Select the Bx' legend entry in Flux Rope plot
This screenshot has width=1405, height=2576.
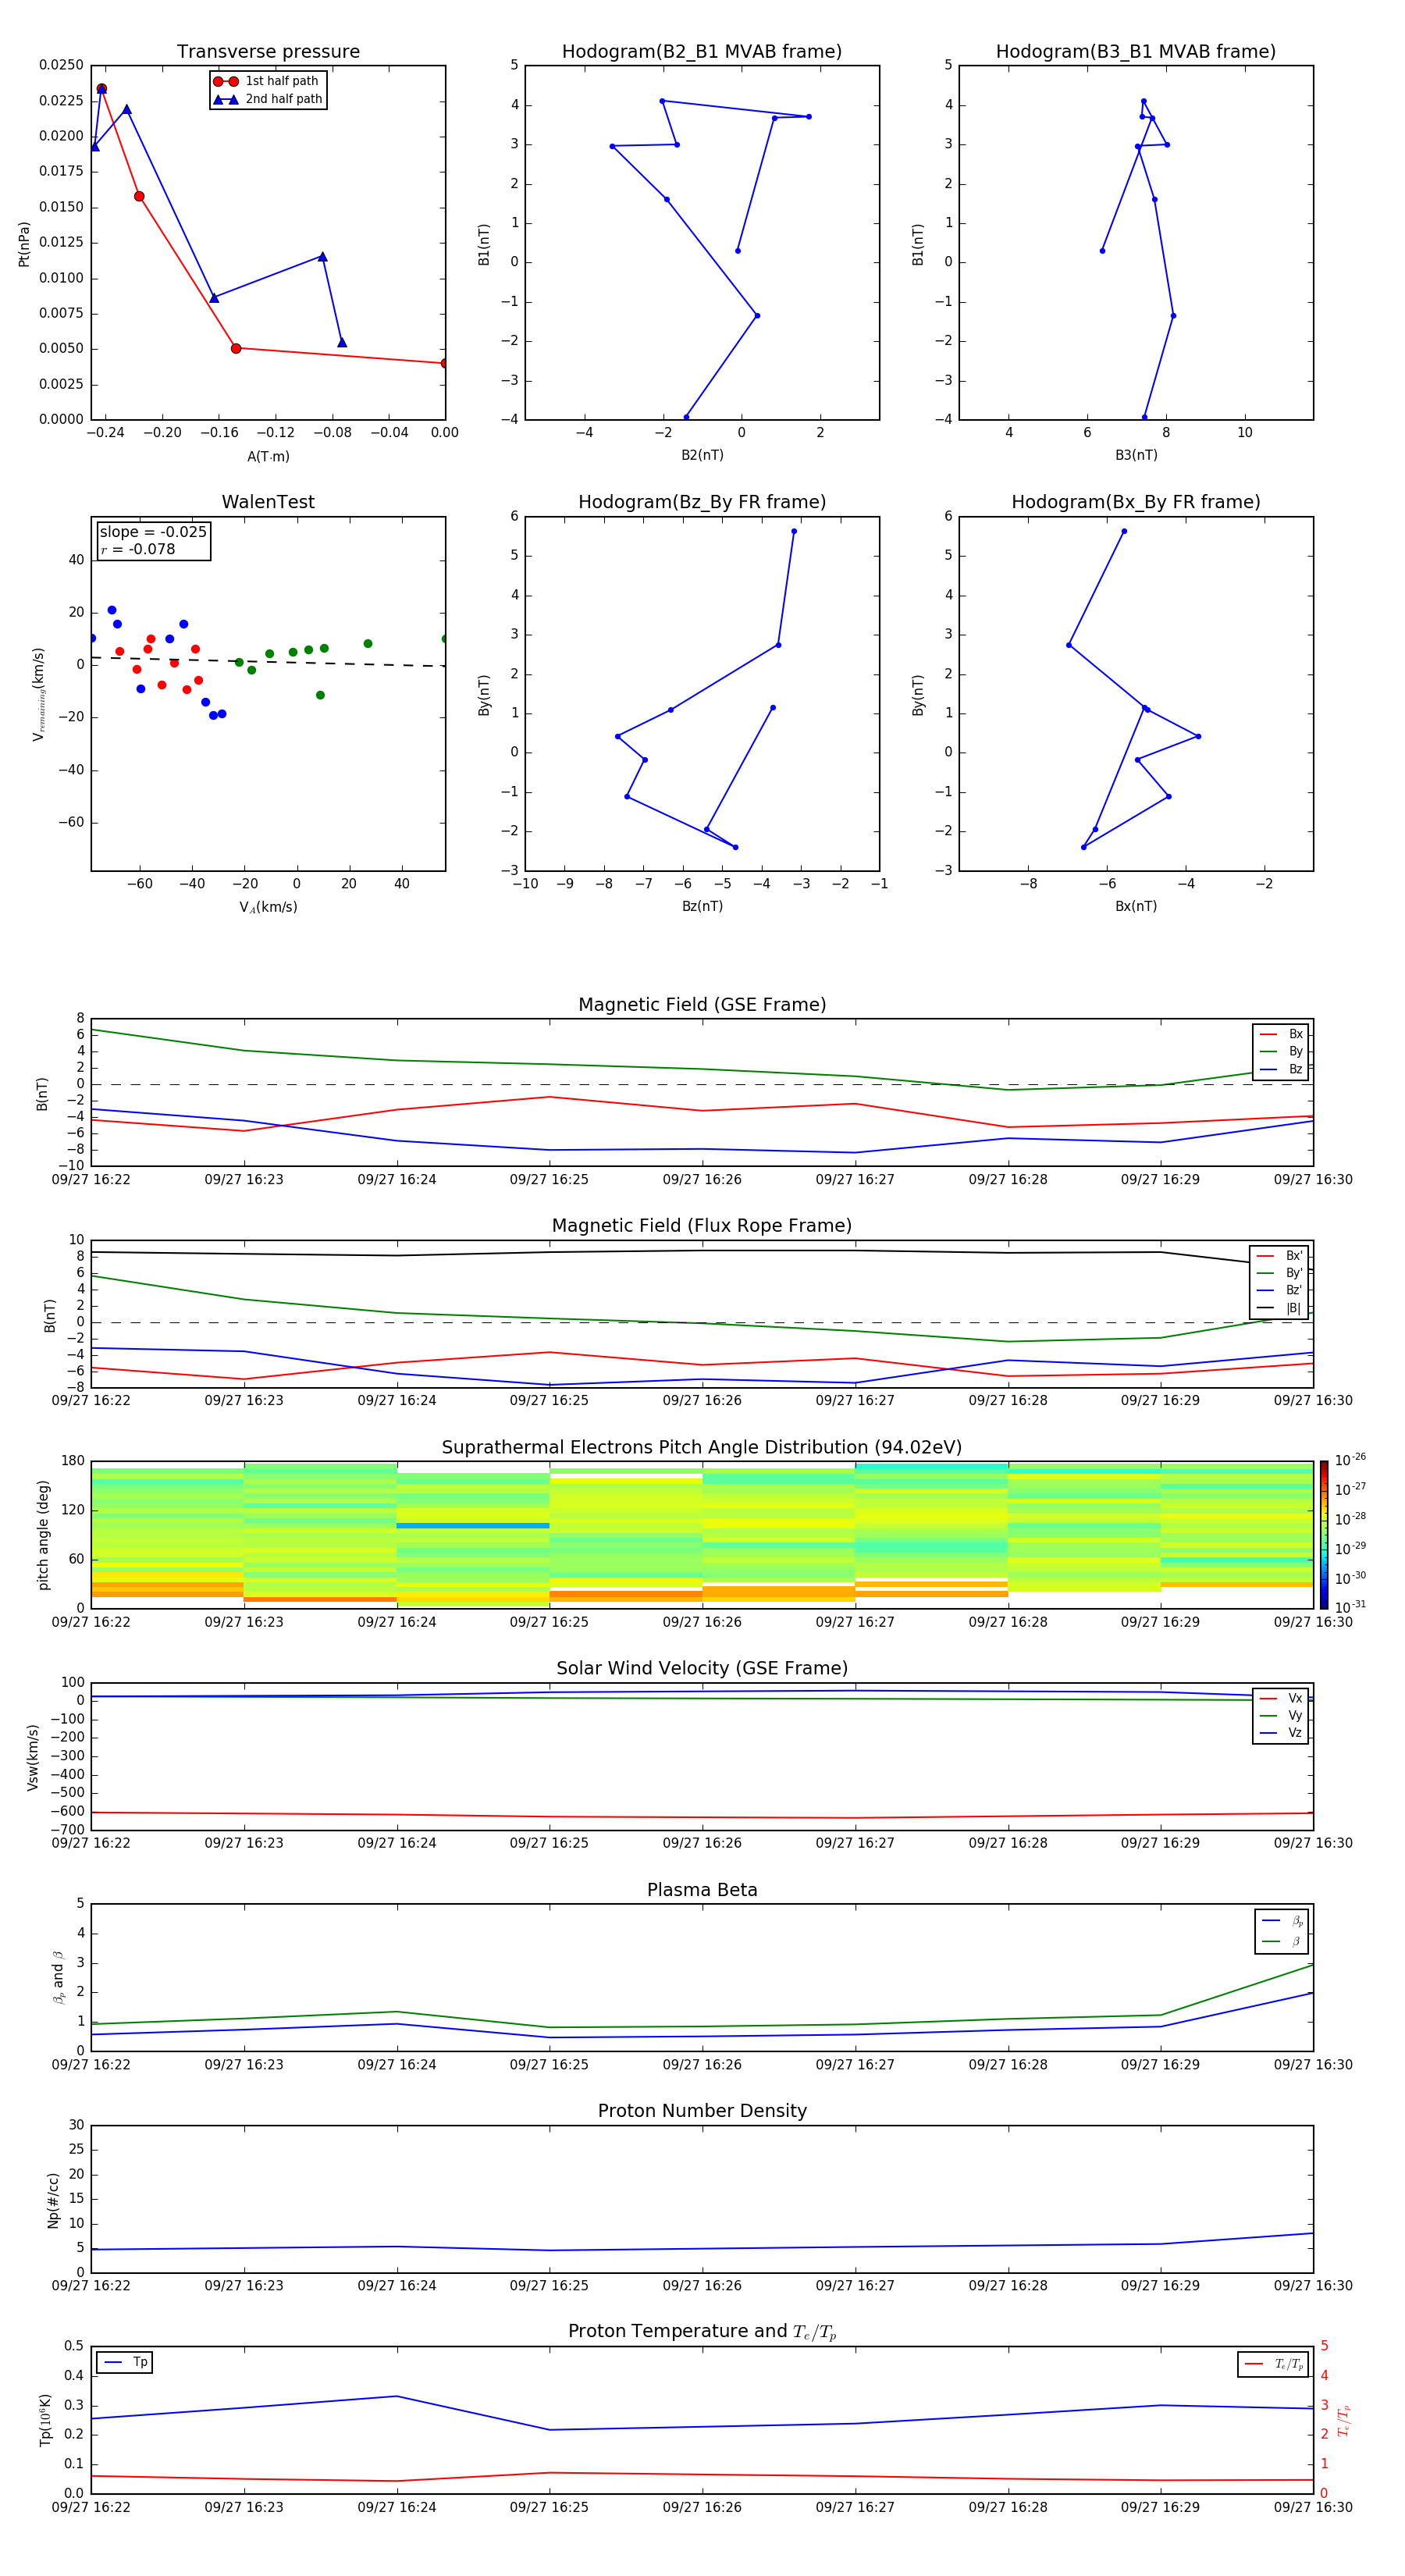1279,1256
